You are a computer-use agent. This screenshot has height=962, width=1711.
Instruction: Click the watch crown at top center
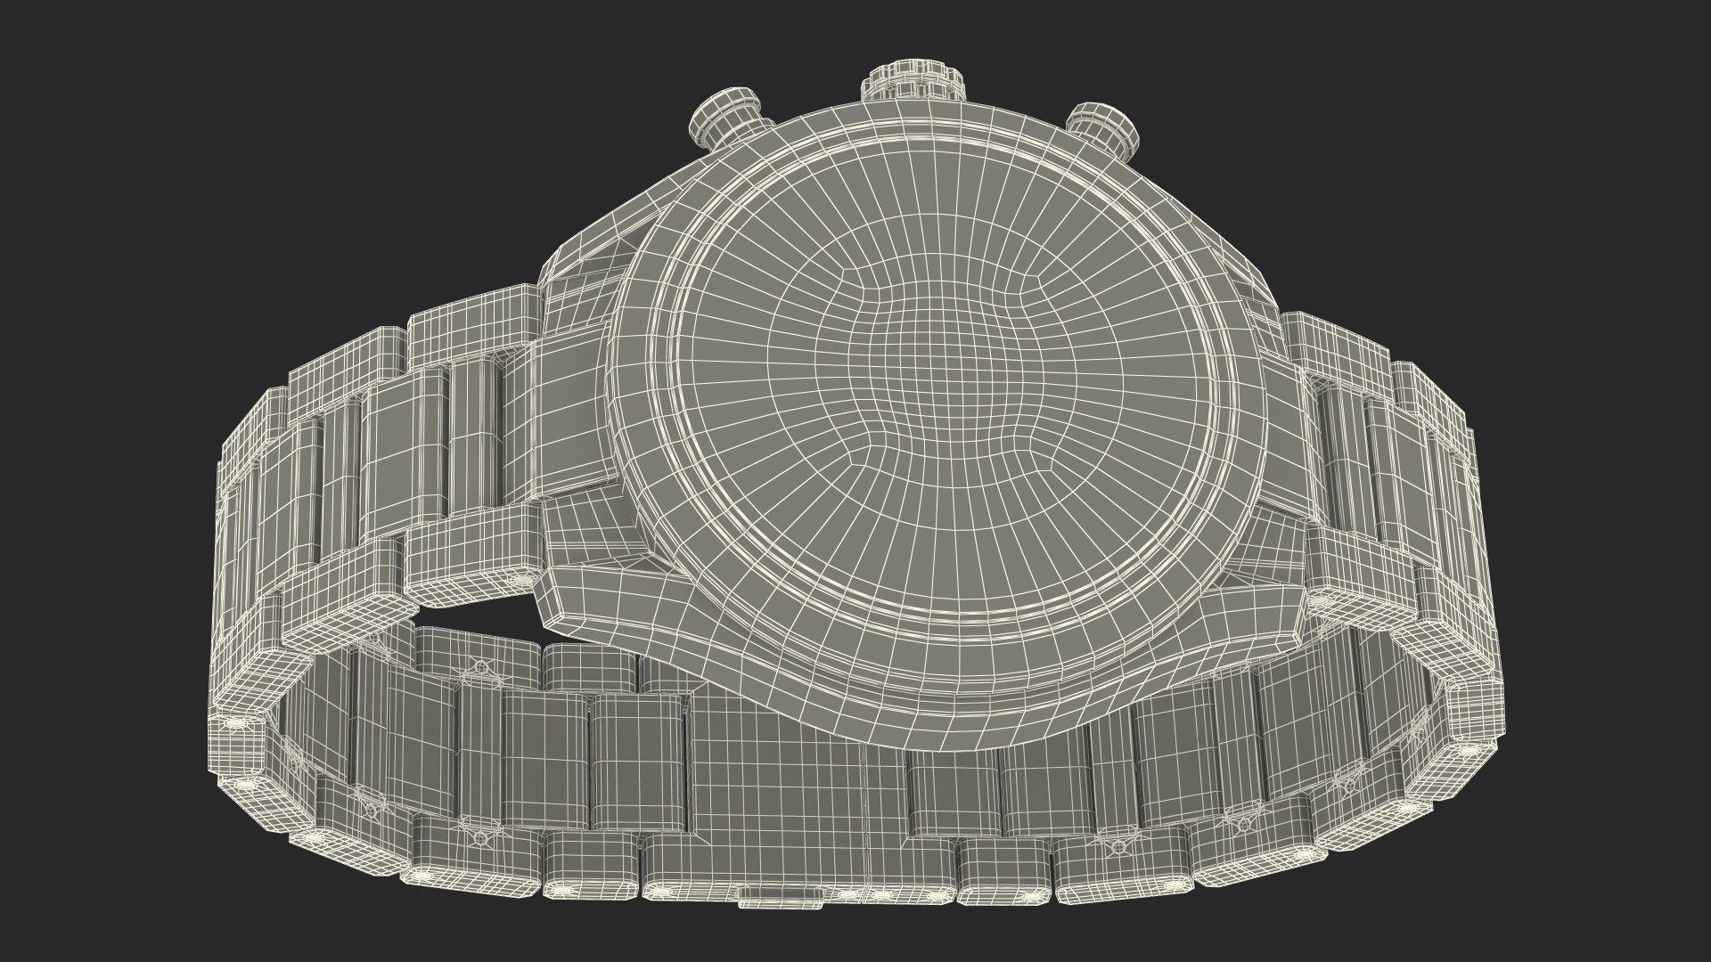[x=914, y=79]
